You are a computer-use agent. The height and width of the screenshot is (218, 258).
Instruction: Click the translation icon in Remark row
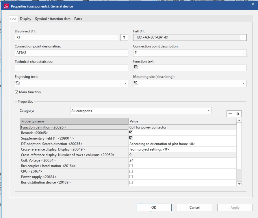131,133
